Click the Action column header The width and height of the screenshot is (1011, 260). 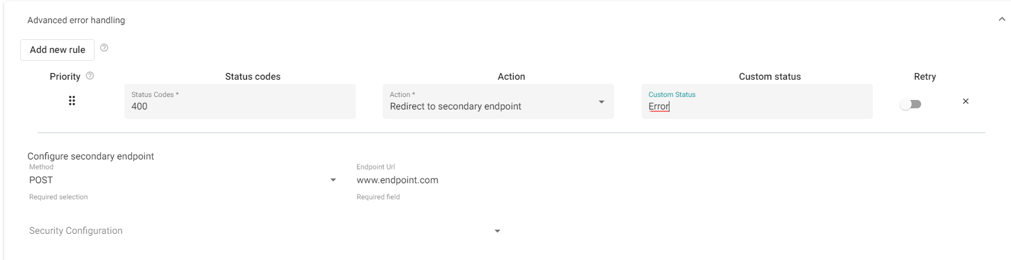511,77
